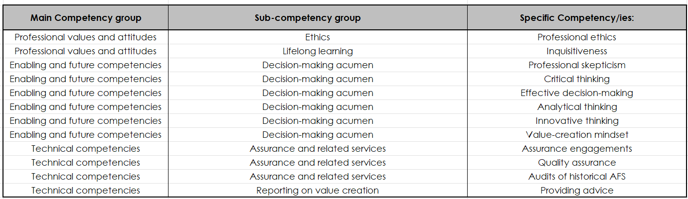Screen dimensions: 688x199
Task: Select the Assurance engagements cell
Action: [x=576, y=149]
